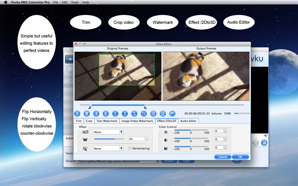Click the 3D effect icon
The width and height of the screenshot is (298, 186).
click(x=85, y=132)
